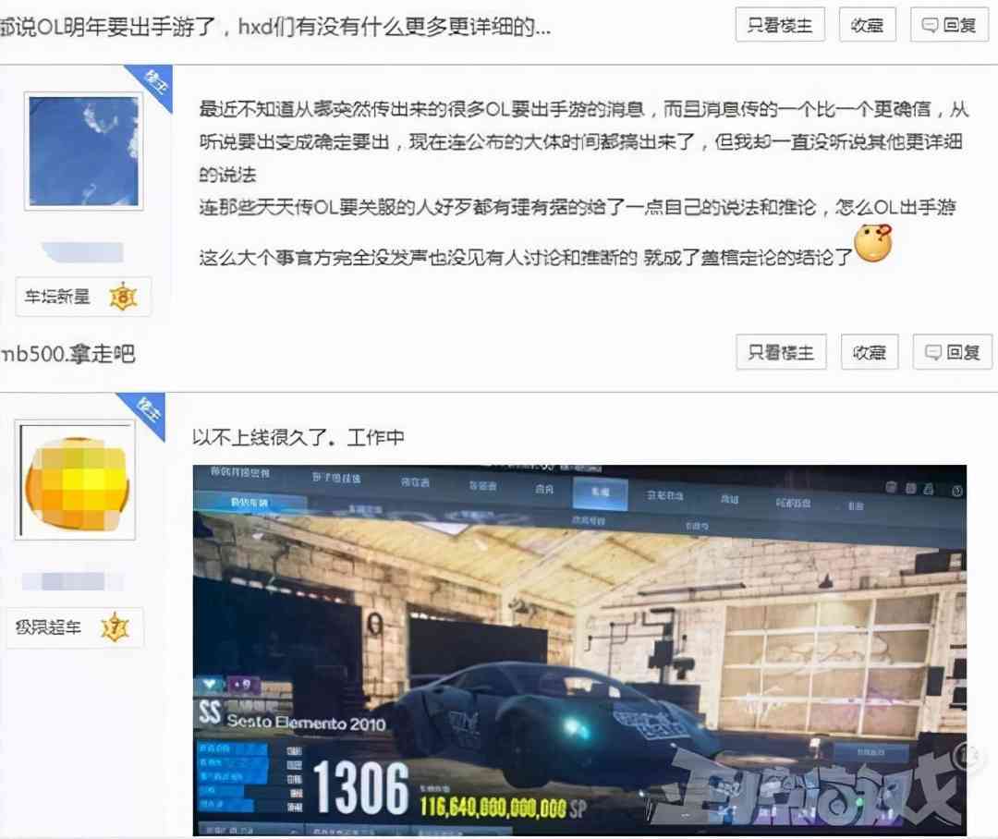Click the speech bubble icon in the top 回复 button
Viewport: 998px width, 839px height.
[930, 26]
